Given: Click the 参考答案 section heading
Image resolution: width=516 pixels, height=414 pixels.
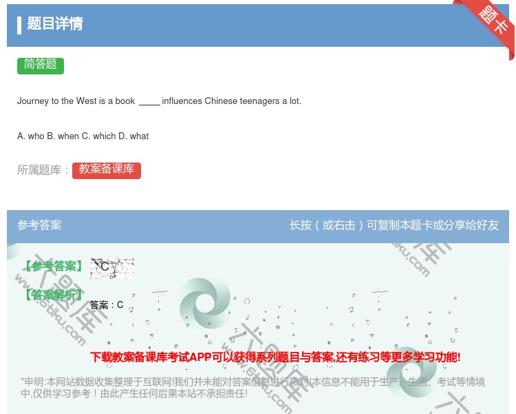Looking at the screenshot, I should (x=39, y=225).
